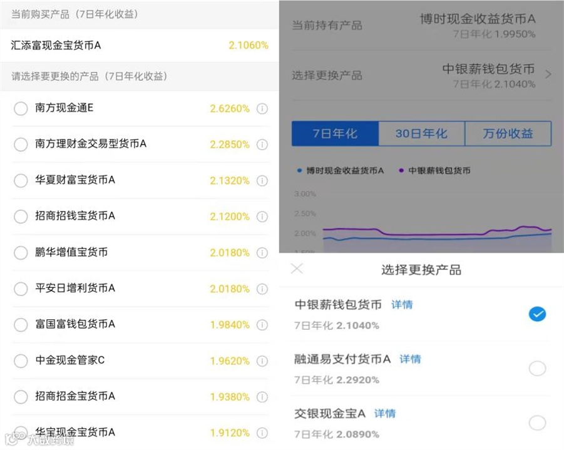
Task: Click the 1.9380% yield value
Action: [x=230, y=397]
